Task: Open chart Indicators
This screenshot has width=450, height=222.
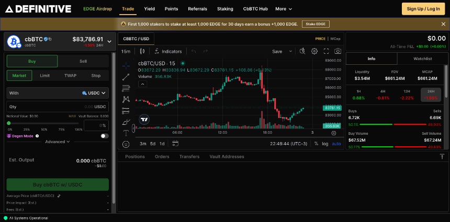Action: pos(168,51)
